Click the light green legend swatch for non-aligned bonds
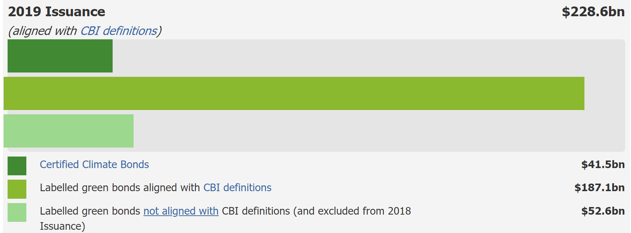 tap(17, 212)
